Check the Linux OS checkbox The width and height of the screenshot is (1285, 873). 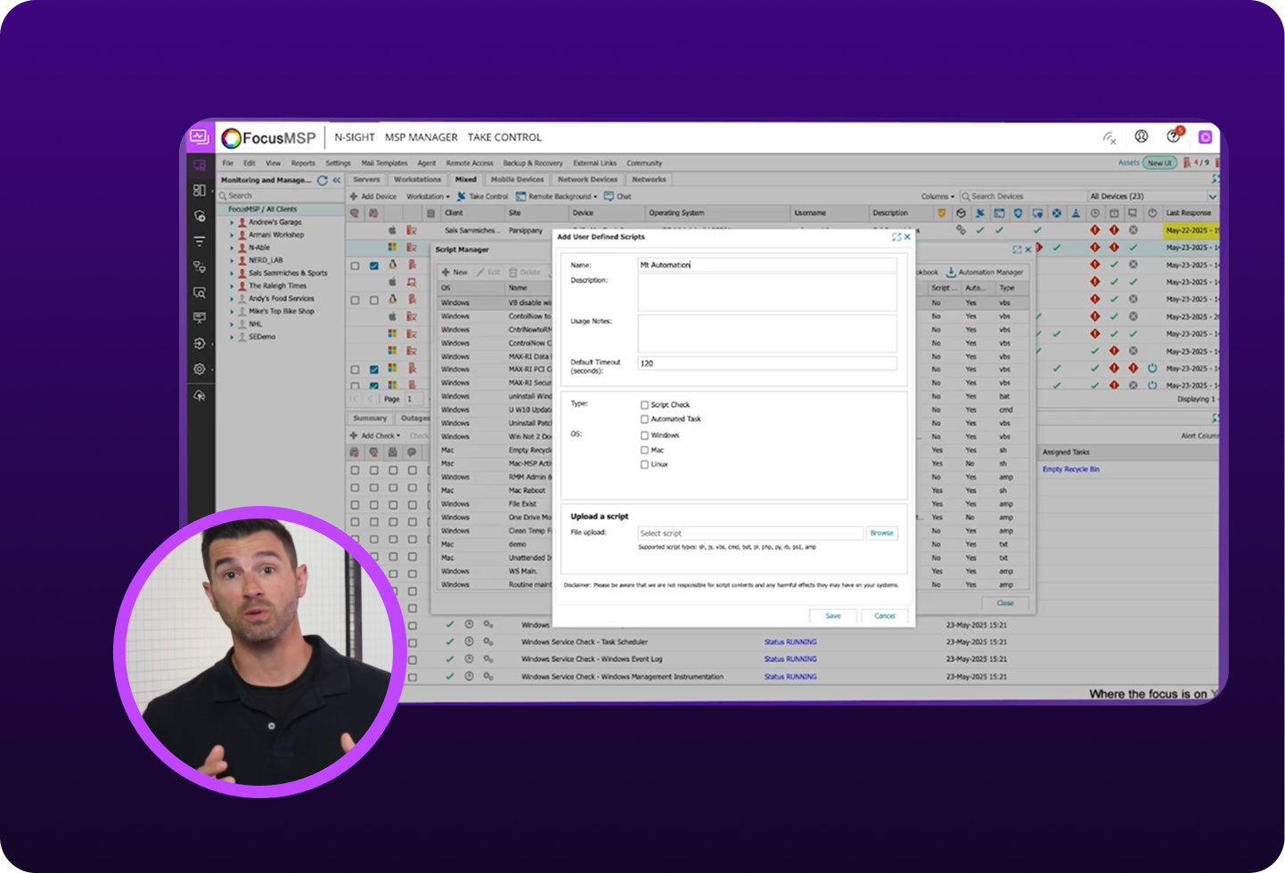pos(644,464)
